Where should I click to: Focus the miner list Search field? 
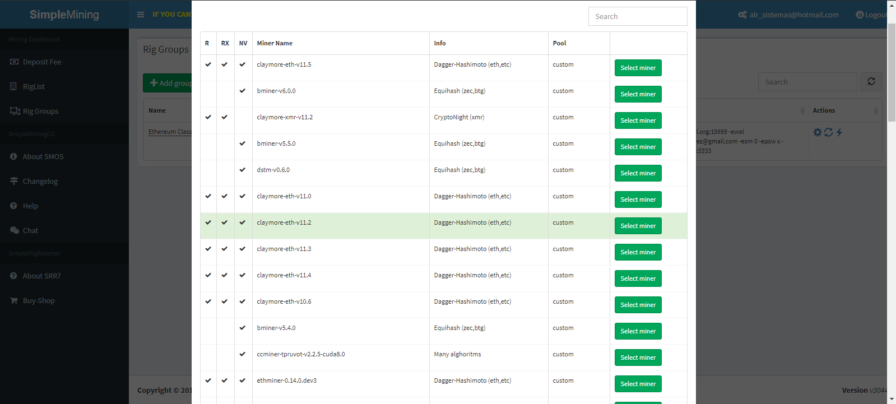point(638,16)
